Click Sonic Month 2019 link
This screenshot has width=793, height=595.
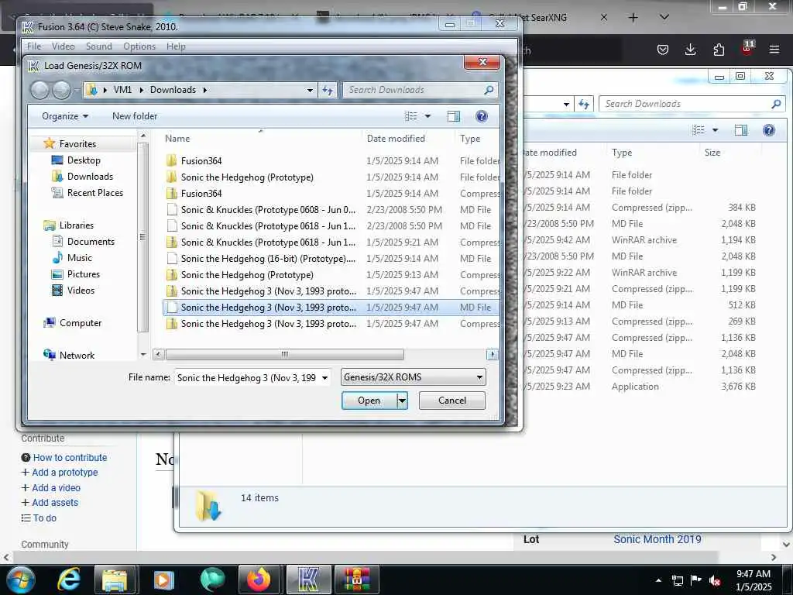[657, 539]
